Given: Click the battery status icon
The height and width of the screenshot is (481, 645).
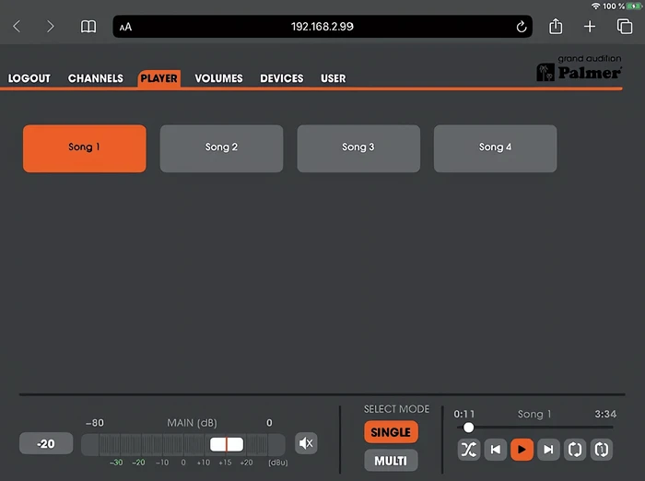Looking at the screenshot, I should [x=634, y=6].
